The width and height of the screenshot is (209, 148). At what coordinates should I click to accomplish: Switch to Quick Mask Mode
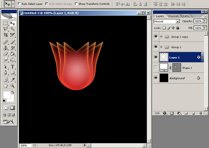pos(12,108)
